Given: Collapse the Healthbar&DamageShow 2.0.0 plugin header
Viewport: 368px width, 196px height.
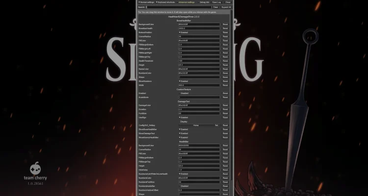Looking at the screenshot, I should (184, 17).
